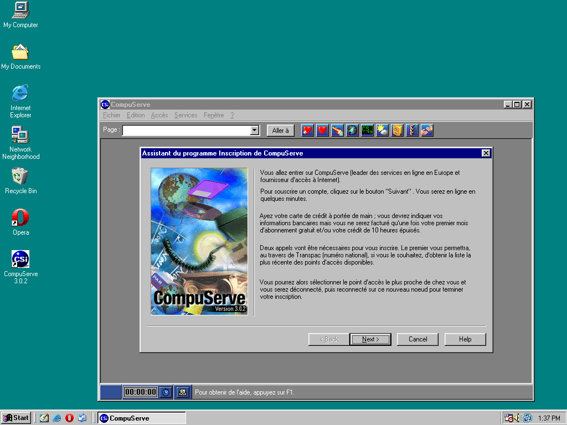The height and width of the screenshot is (425, 567).
Task: Click the status text "Pour obtenir de l'aide, appuyez sur F1."
Action: click(x=245, y=392)
